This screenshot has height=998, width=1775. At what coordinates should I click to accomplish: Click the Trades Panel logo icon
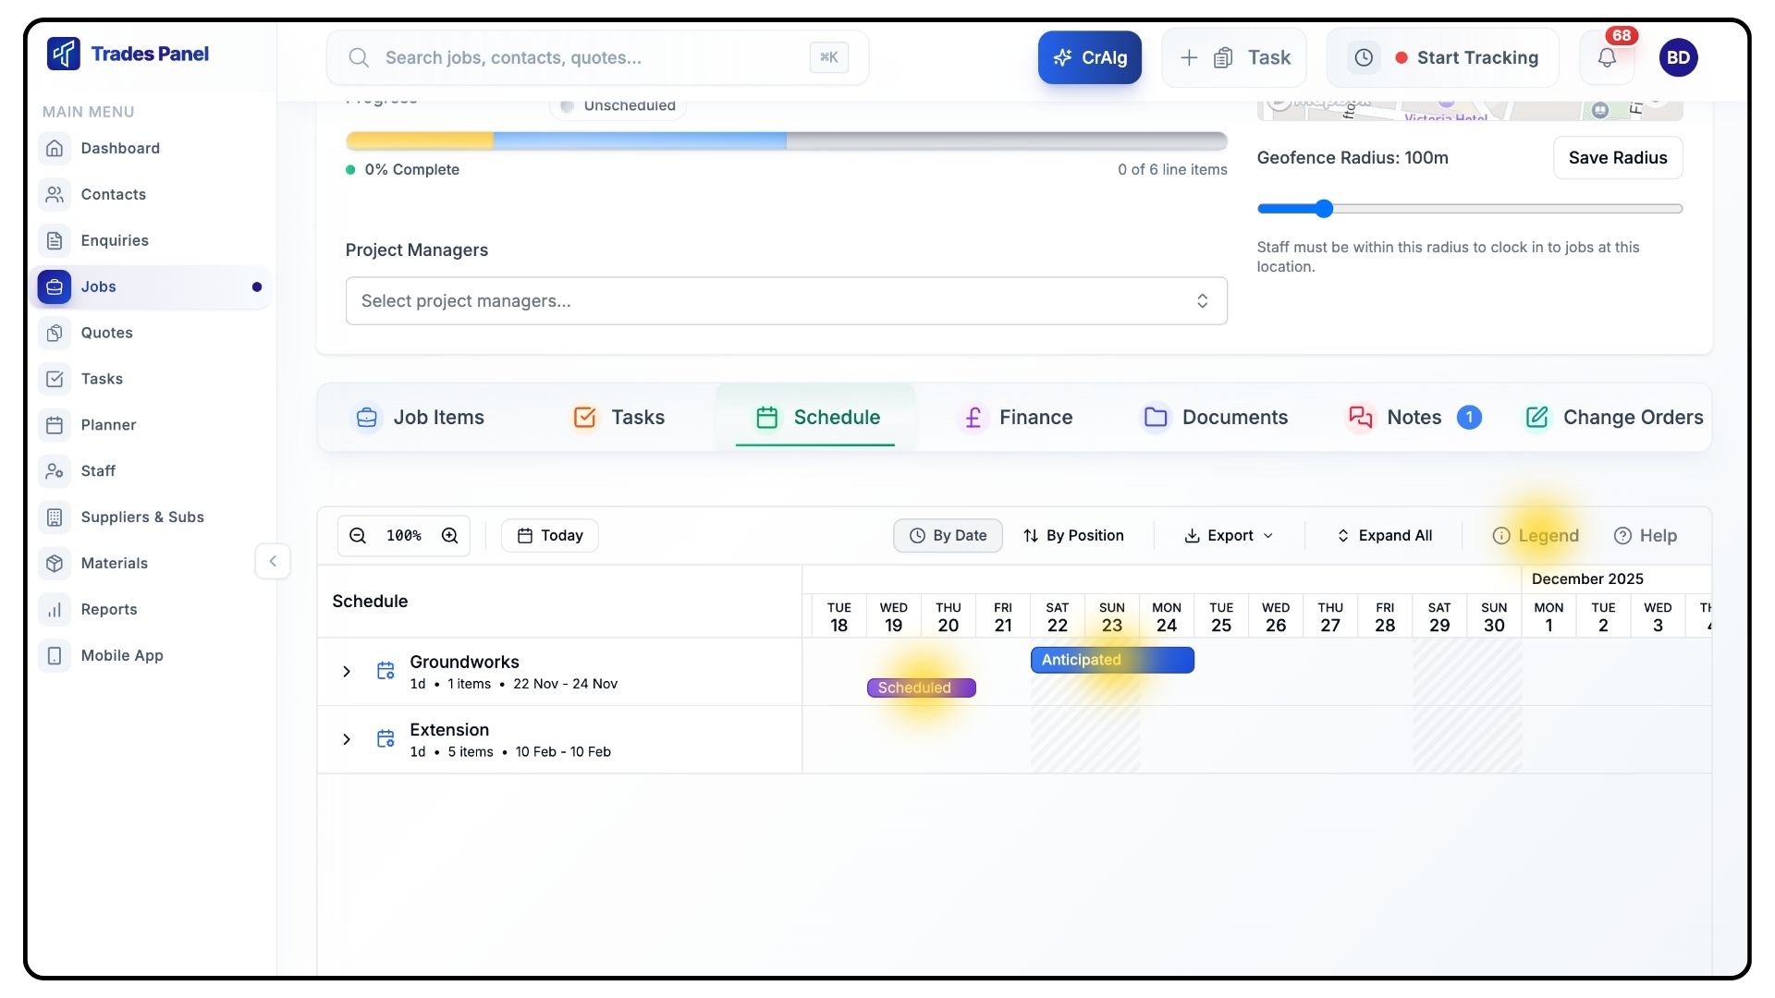pos(64,54)
